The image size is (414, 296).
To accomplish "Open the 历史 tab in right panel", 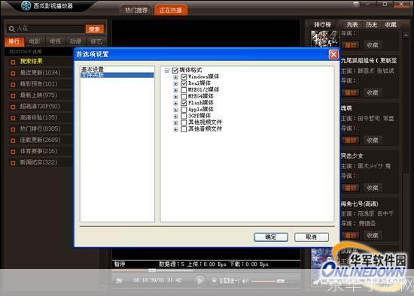I will point(372,25).
